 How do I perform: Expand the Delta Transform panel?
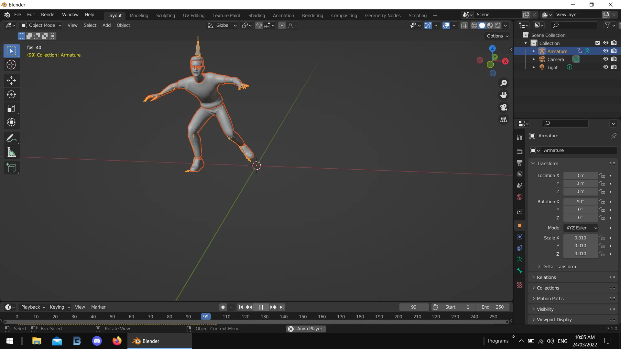click(x=559, y=267)
